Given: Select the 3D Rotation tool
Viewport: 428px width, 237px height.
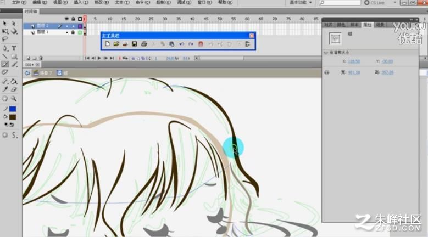Looking at the screenshot, I should pos(14,31).
